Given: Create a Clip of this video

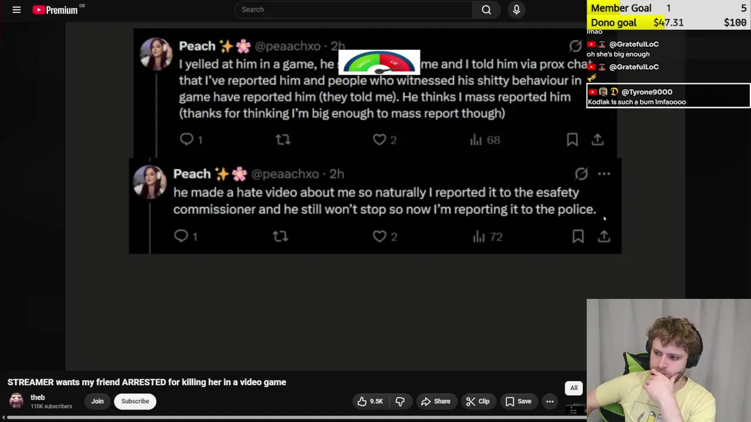Looking at the screenshot, I should (478, 401).
